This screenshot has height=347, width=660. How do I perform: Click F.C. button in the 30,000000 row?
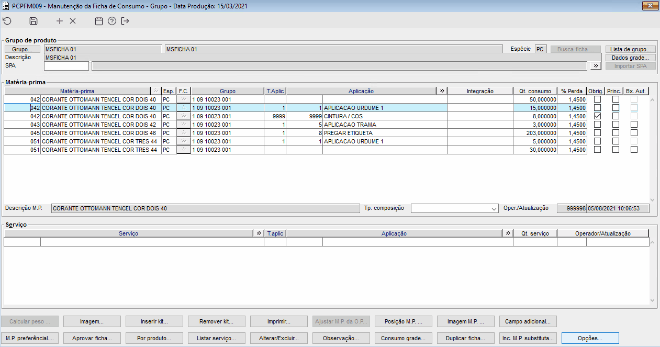tap(184, 150)
